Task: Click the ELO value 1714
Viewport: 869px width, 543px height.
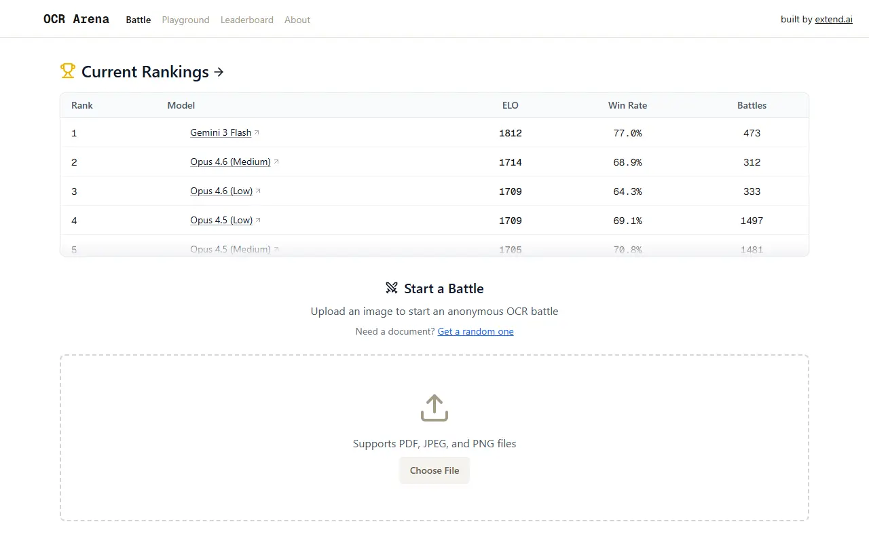Action: click(x=511, y=162)
